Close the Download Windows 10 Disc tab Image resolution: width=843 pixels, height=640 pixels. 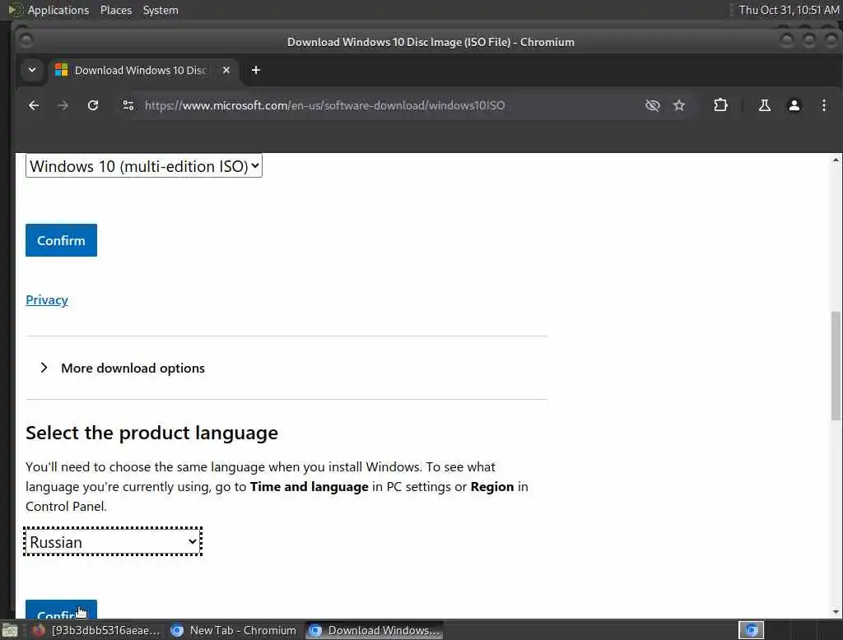tap(226, 71)
